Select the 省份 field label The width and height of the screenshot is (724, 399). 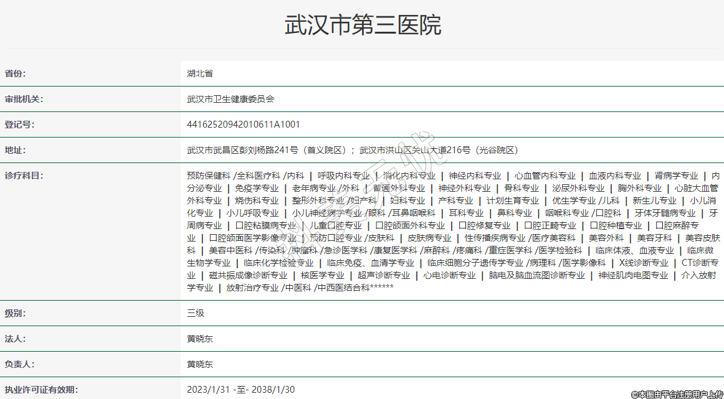click(x=16, y=73)
